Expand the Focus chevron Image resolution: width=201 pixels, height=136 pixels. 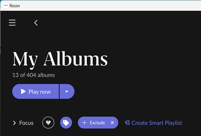pos(15,123)
